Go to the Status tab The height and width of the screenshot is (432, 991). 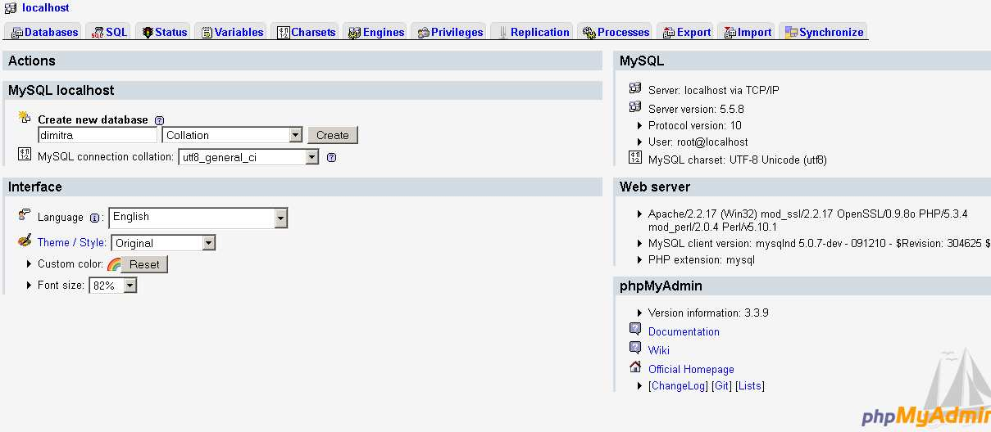point(163,33)
